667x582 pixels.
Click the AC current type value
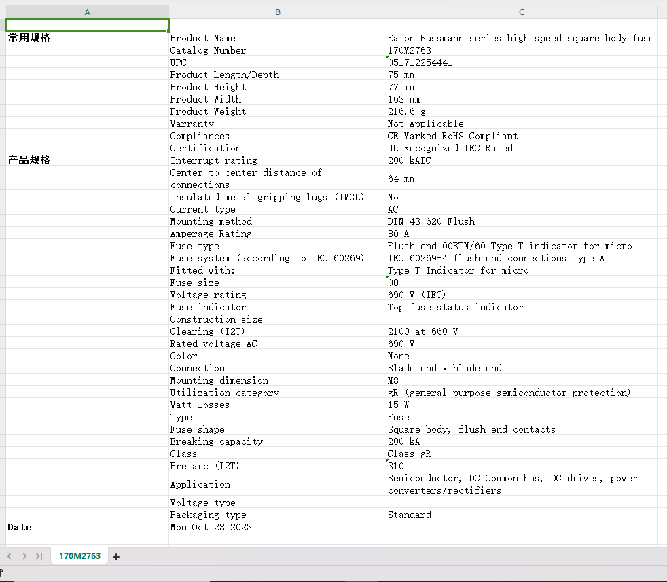[x=522, y=209]
